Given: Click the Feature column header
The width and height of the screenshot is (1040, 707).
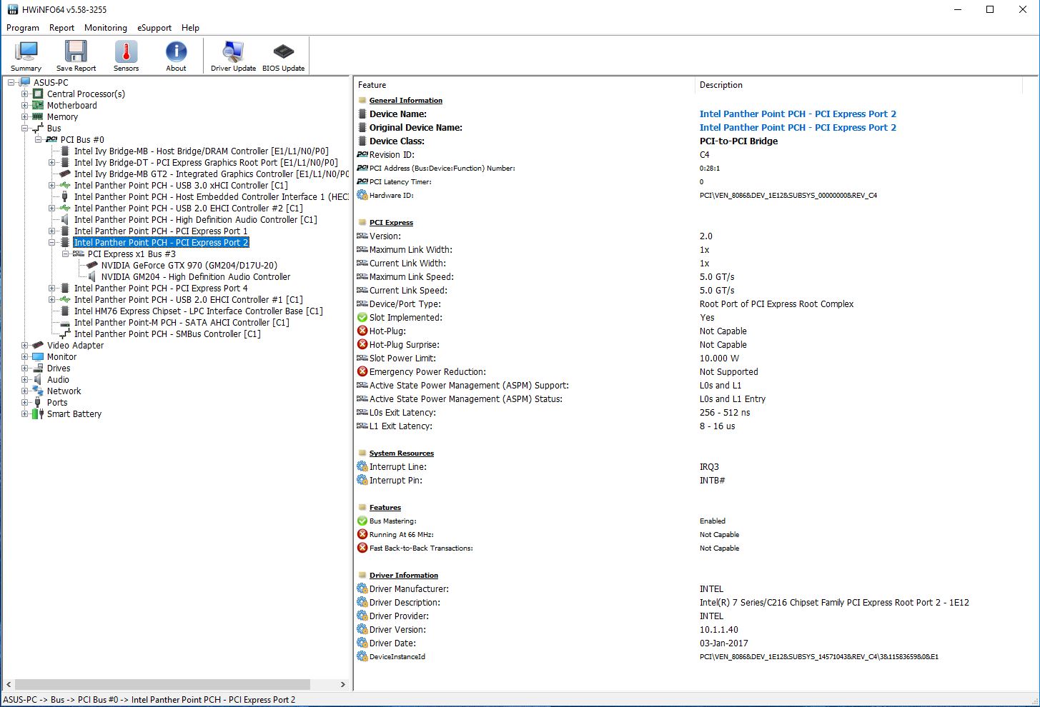Looking at the screenshot, I should coord(524,85).
